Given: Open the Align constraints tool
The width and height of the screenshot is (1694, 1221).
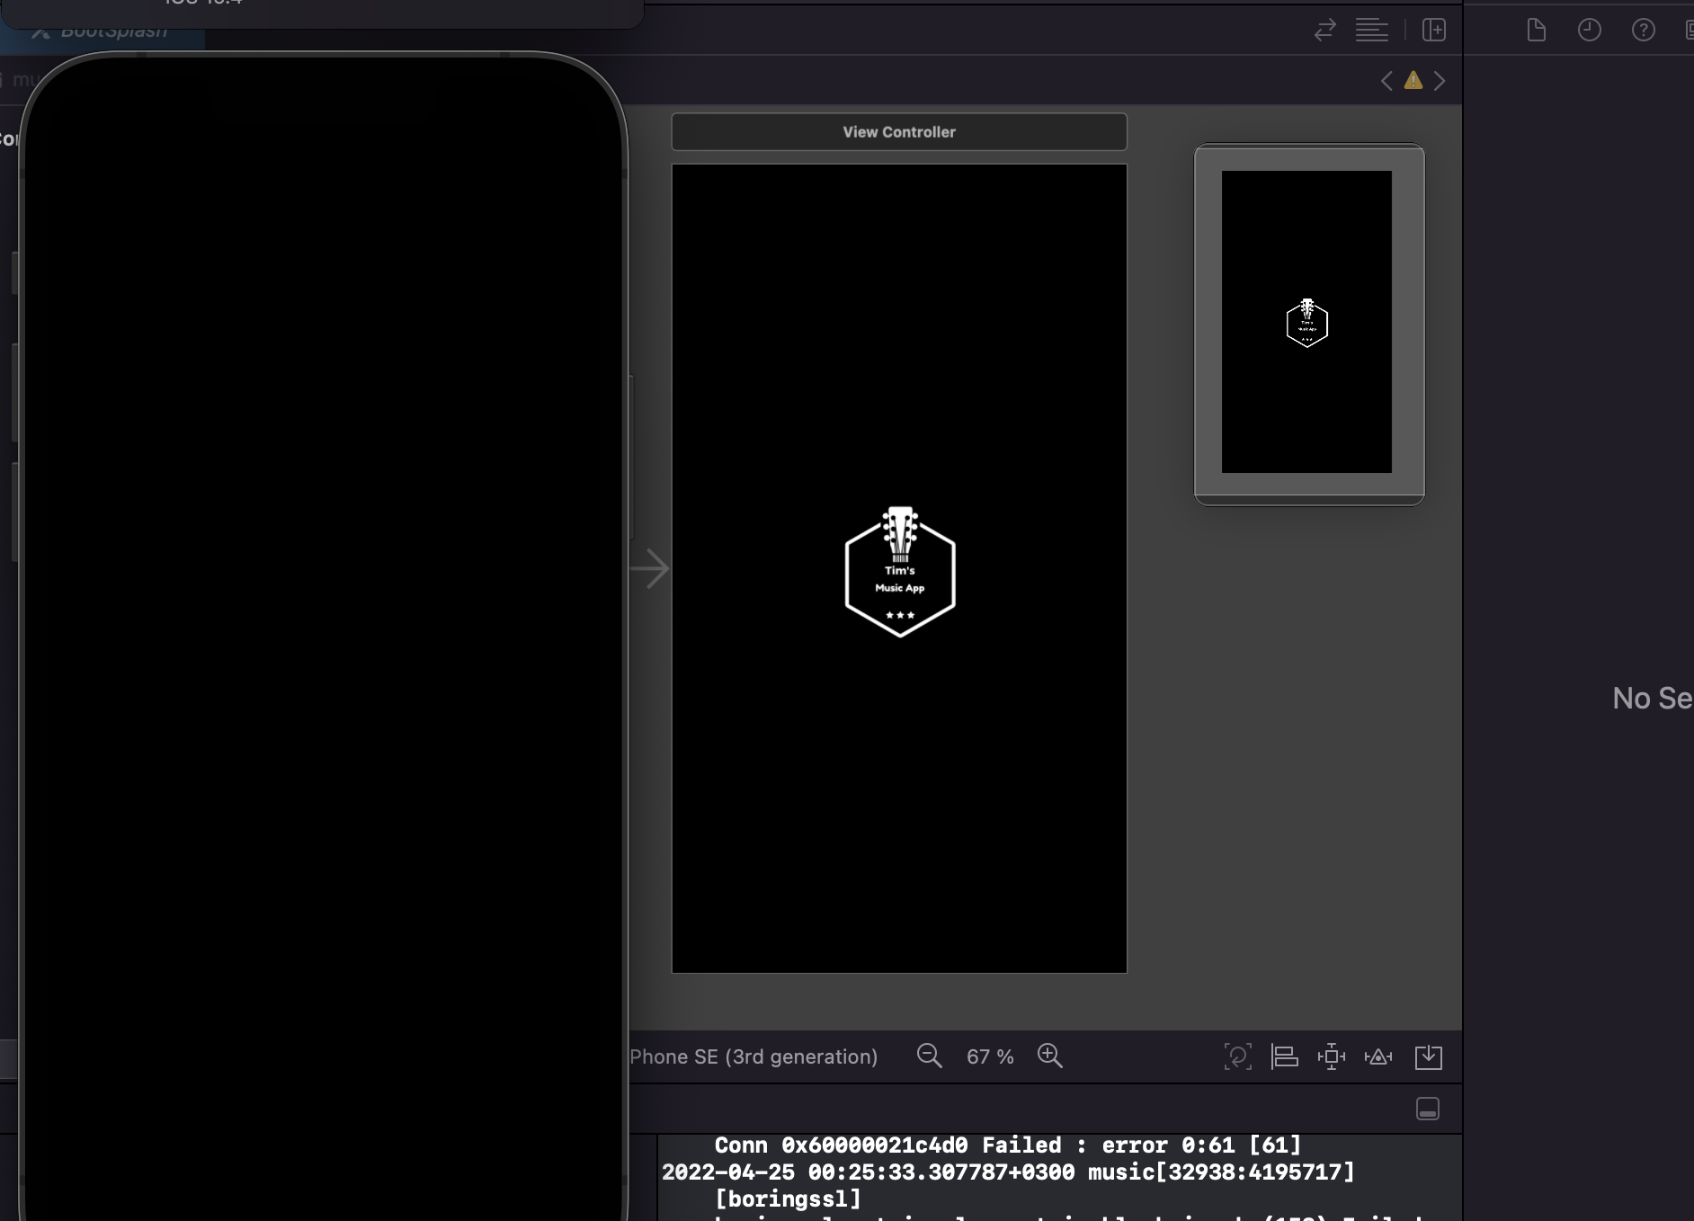Looking at the screenshot, I should click(x=1286, y=1056).
